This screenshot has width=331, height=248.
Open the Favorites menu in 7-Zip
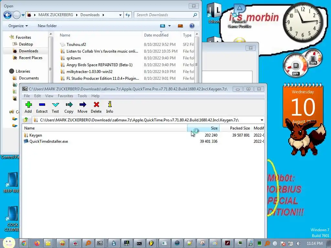(65, 96)
